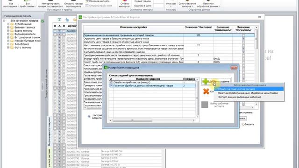Click the settings table vertical scrollbar thumb

coord(256,39)
